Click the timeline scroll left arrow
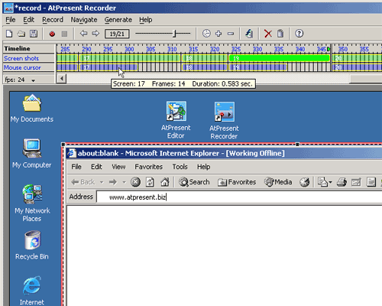This screenshot has width=382, height=306. point(61,79)
